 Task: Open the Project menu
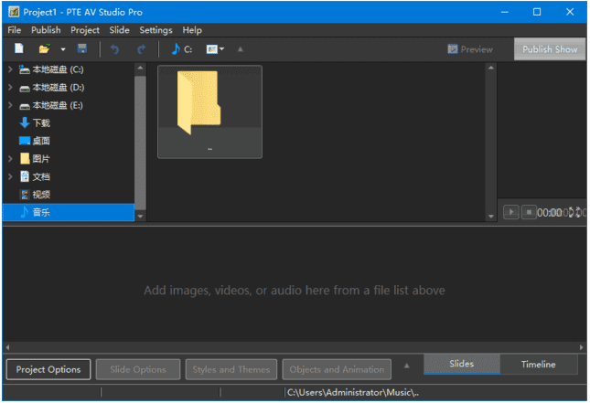click(85, 30)
